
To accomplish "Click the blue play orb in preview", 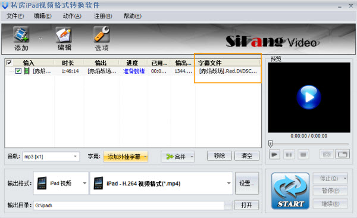I will pyautogui.click(x=309, y=97).
